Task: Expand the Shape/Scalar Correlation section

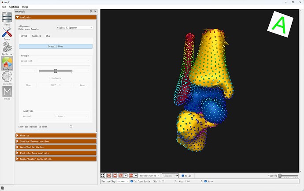Action: [56, 159]
